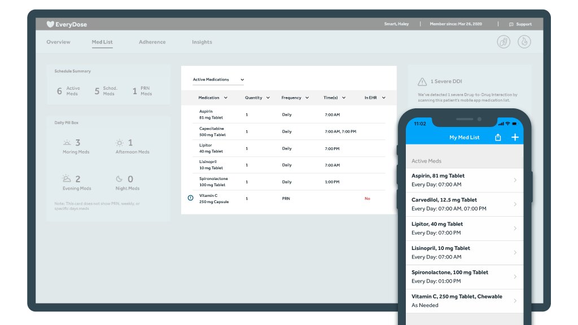This screenshot has width=578, height=325.
Task: Open the flame icon in the top right
Action: (524, 42)
